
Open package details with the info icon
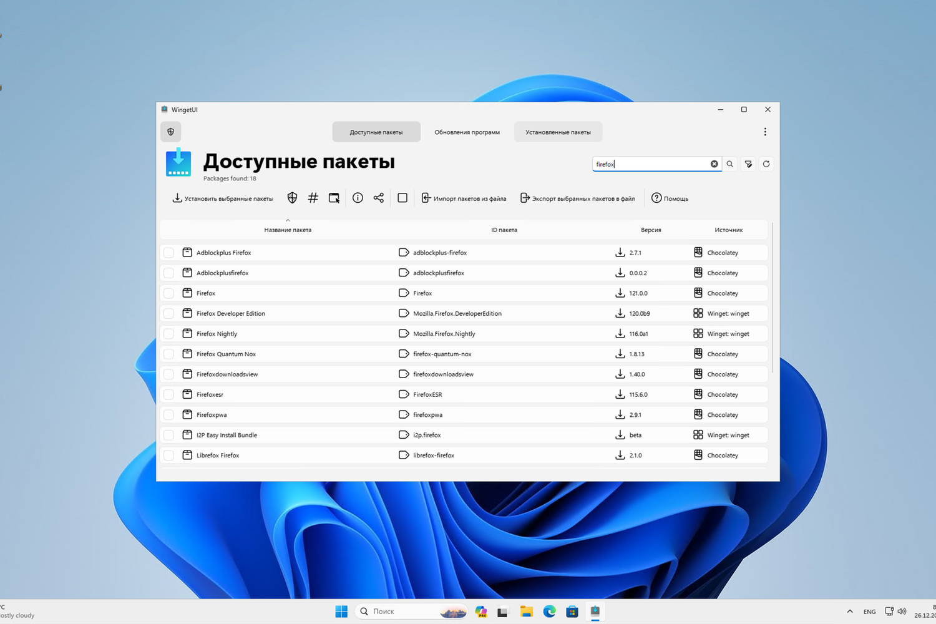tap(358, 198)
